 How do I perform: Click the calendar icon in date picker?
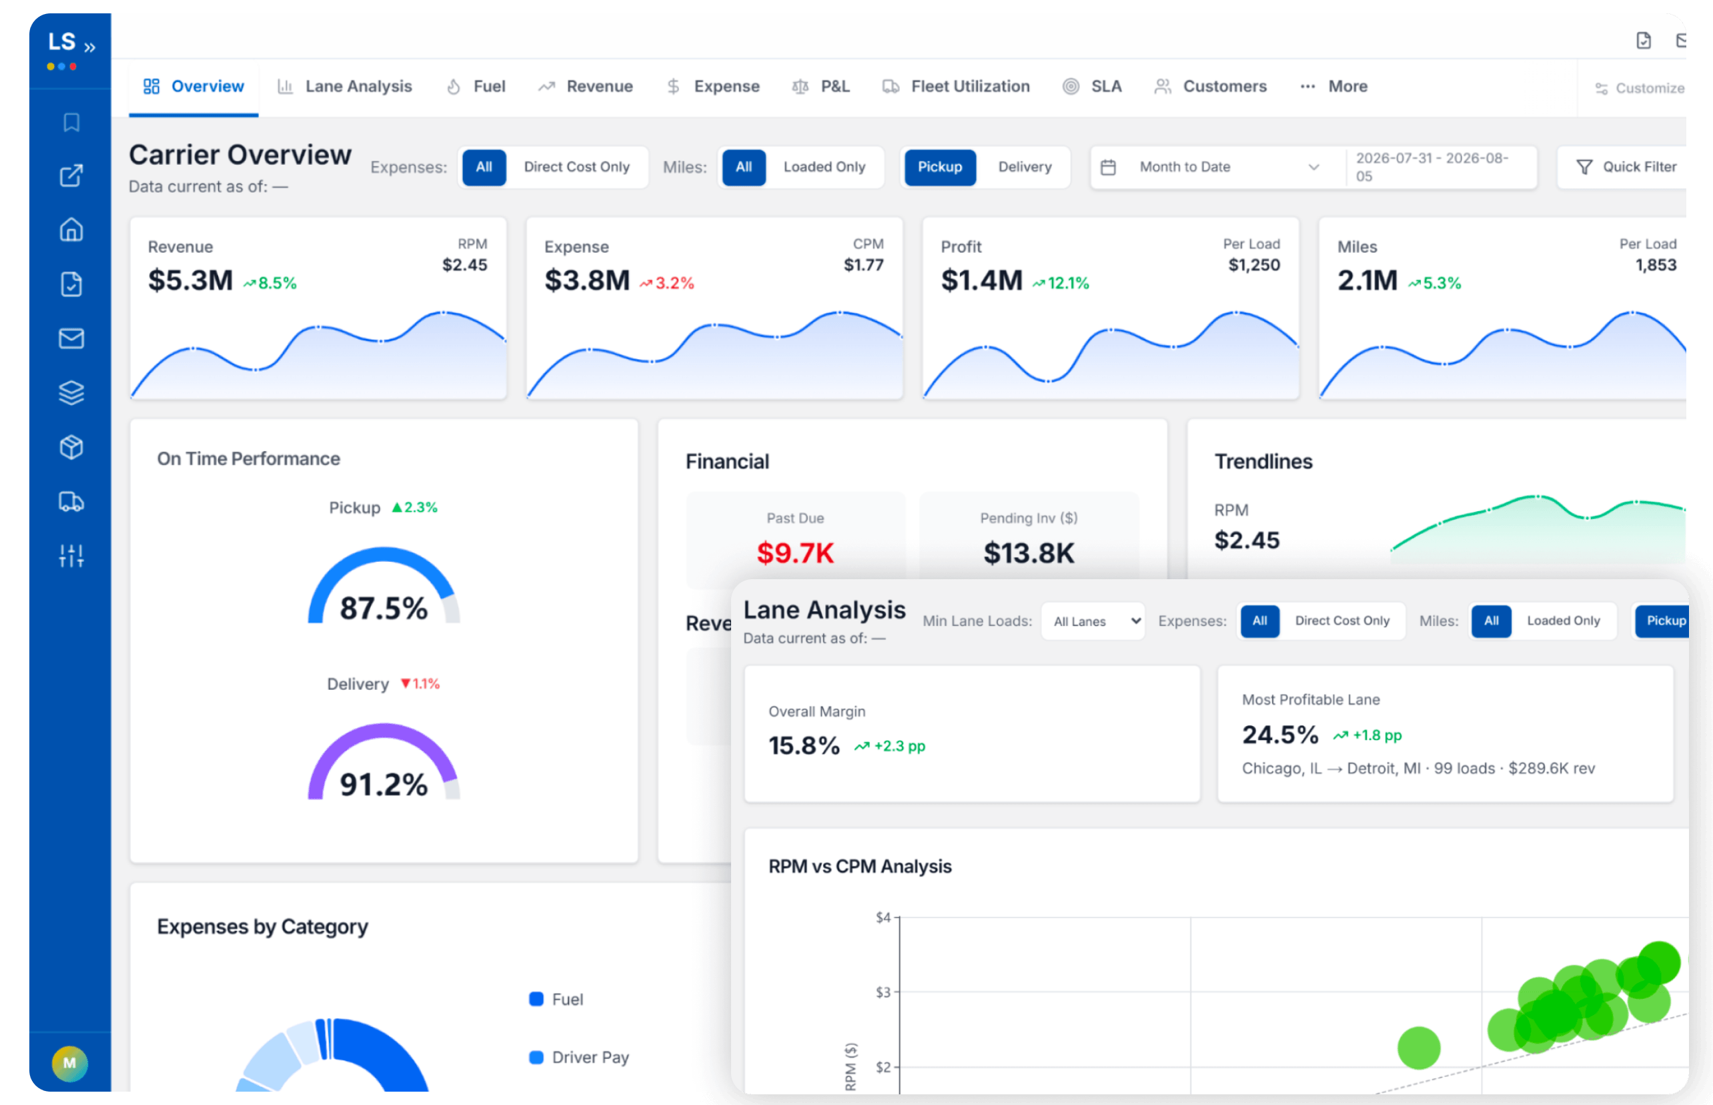(1108, 167)
